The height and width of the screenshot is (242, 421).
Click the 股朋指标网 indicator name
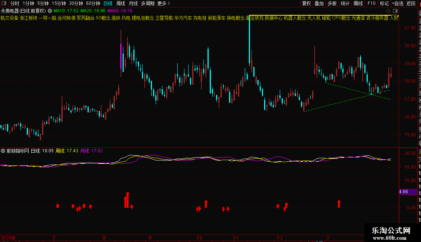(x=18, y=151)
